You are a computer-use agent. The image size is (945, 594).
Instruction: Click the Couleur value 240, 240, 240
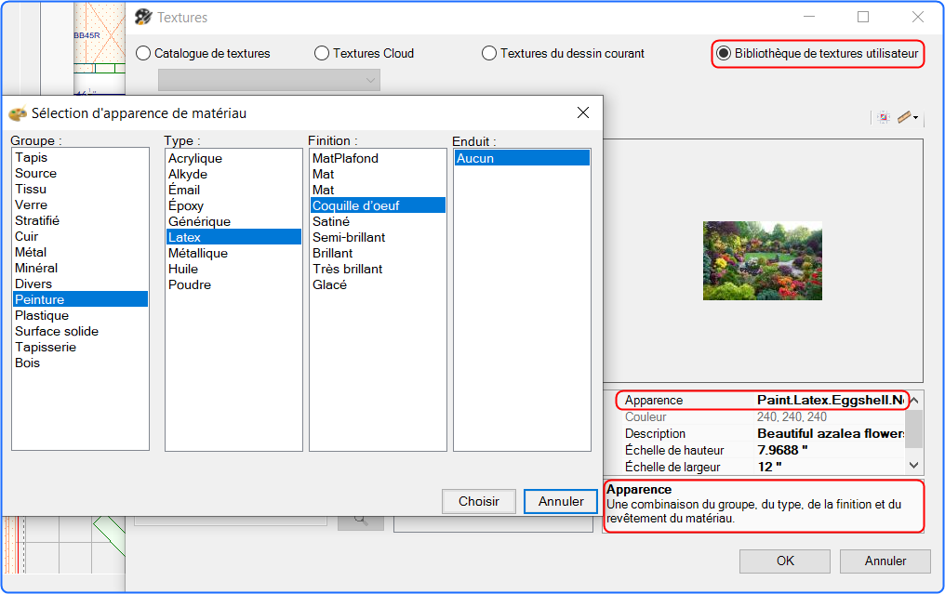[792, 416]
